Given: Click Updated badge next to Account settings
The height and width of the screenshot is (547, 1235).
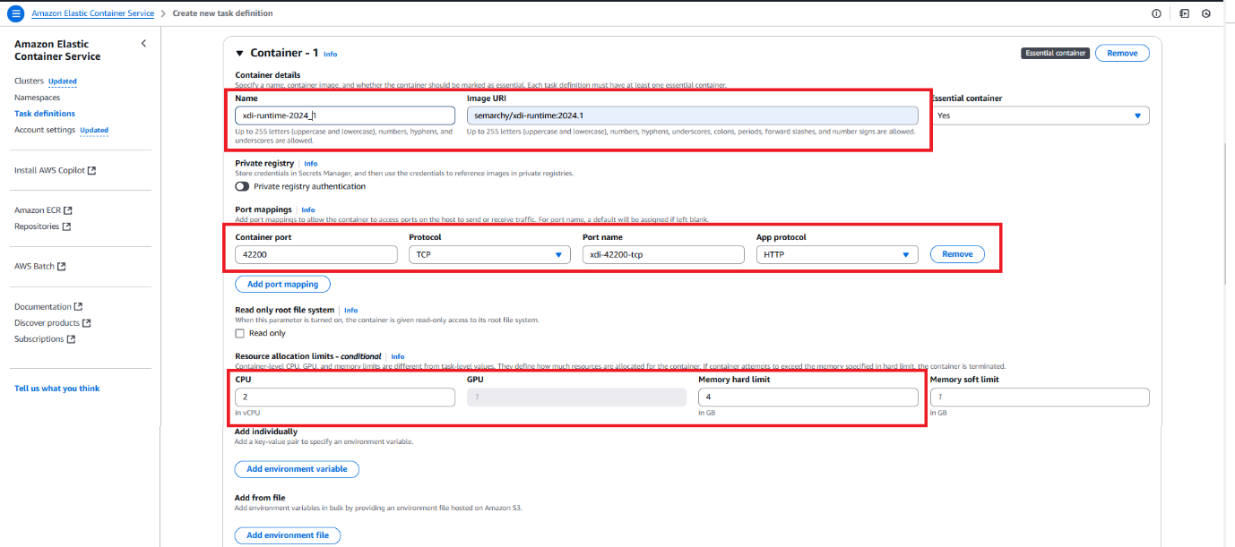Looking at the screenshot, I should coord(94,131).
